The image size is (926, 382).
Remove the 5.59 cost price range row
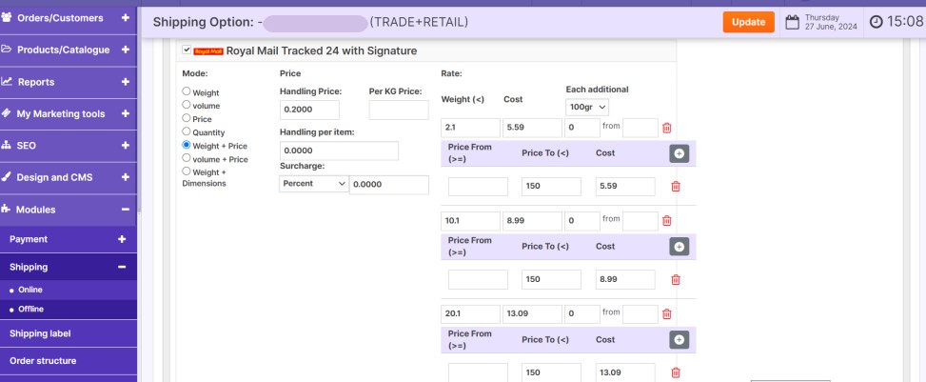coord(676,187)
